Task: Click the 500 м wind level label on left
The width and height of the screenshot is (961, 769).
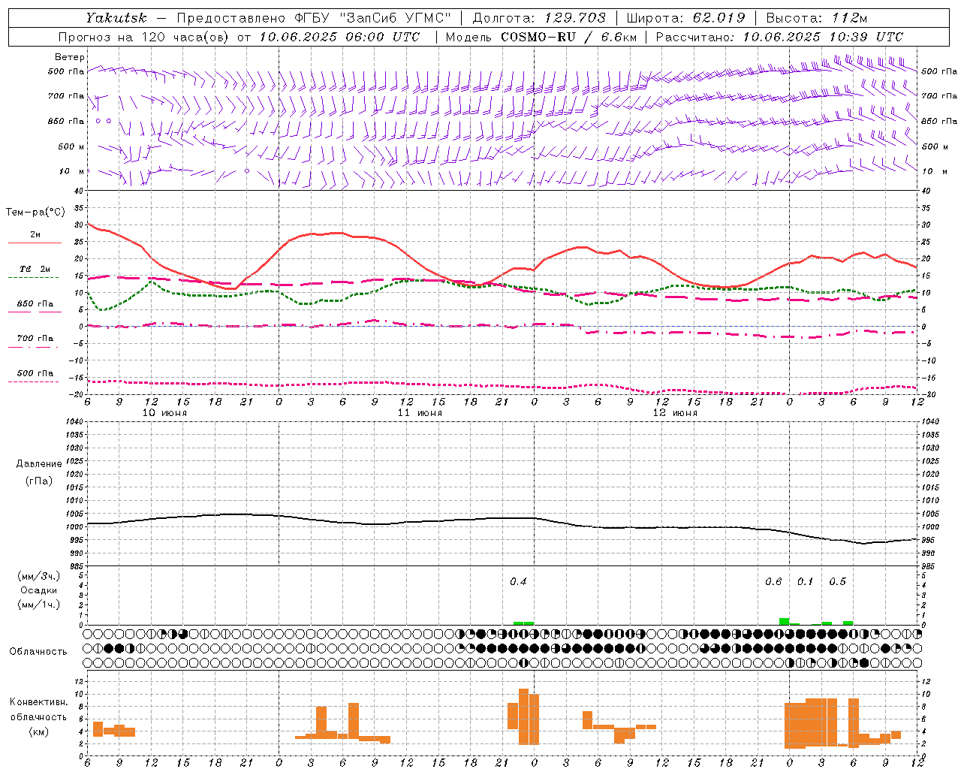Action: point(71,146)
